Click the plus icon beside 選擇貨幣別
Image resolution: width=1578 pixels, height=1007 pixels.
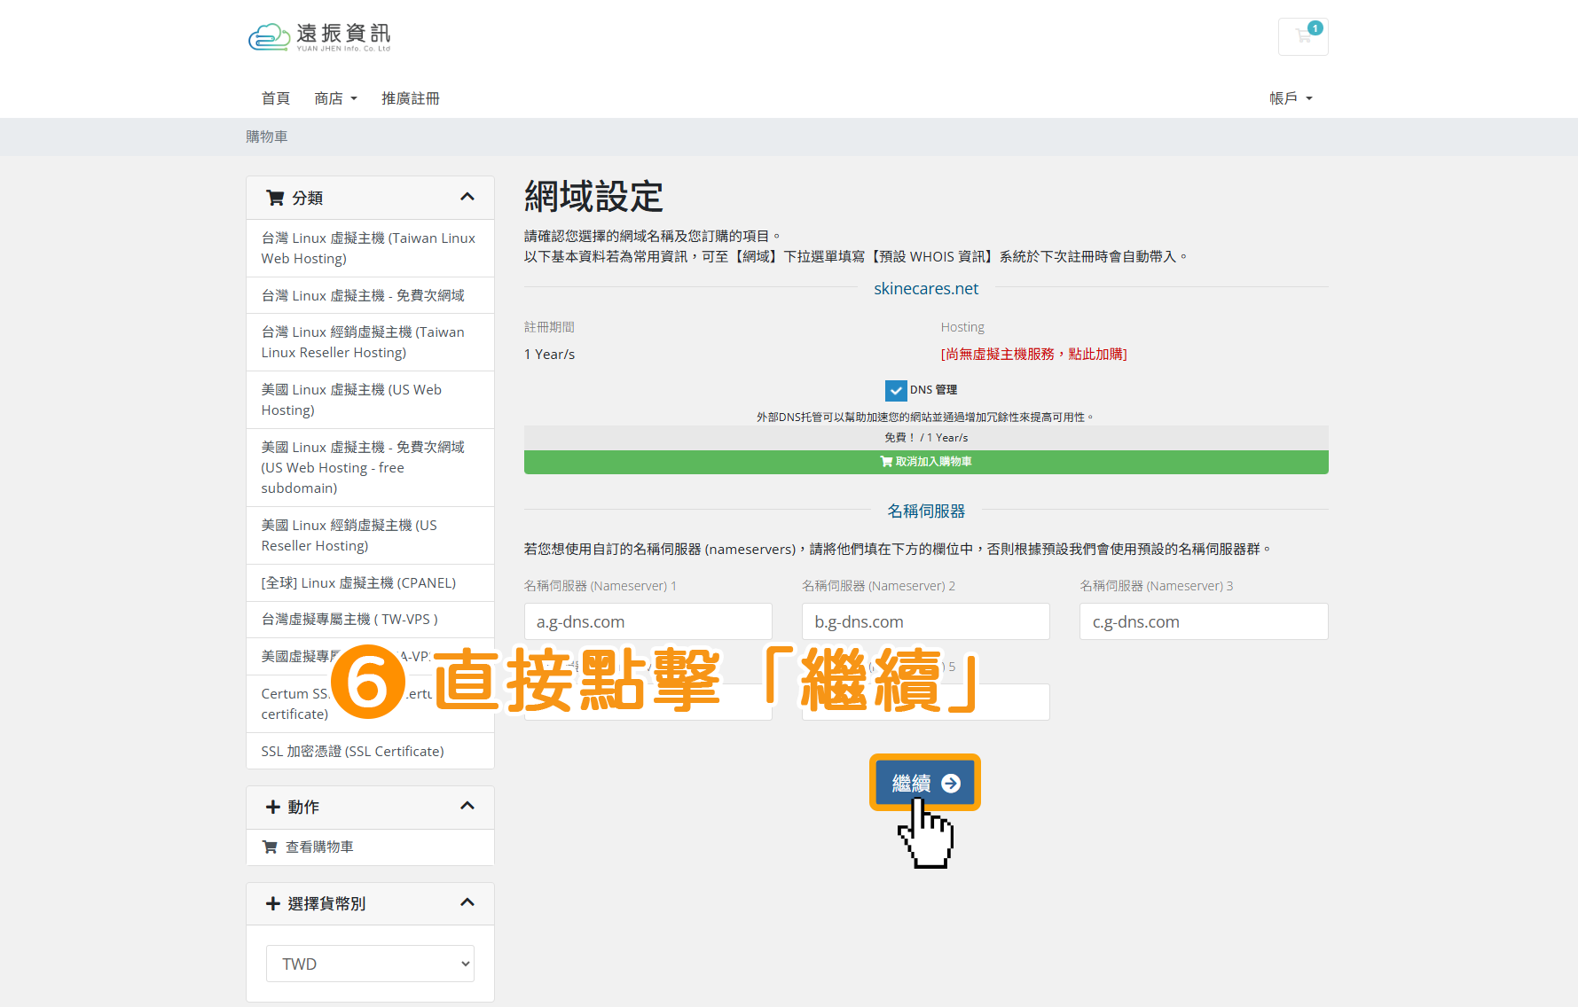(271, 902)
